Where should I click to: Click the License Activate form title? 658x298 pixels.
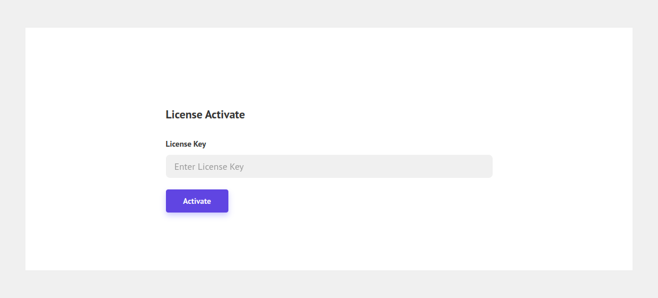205,114
